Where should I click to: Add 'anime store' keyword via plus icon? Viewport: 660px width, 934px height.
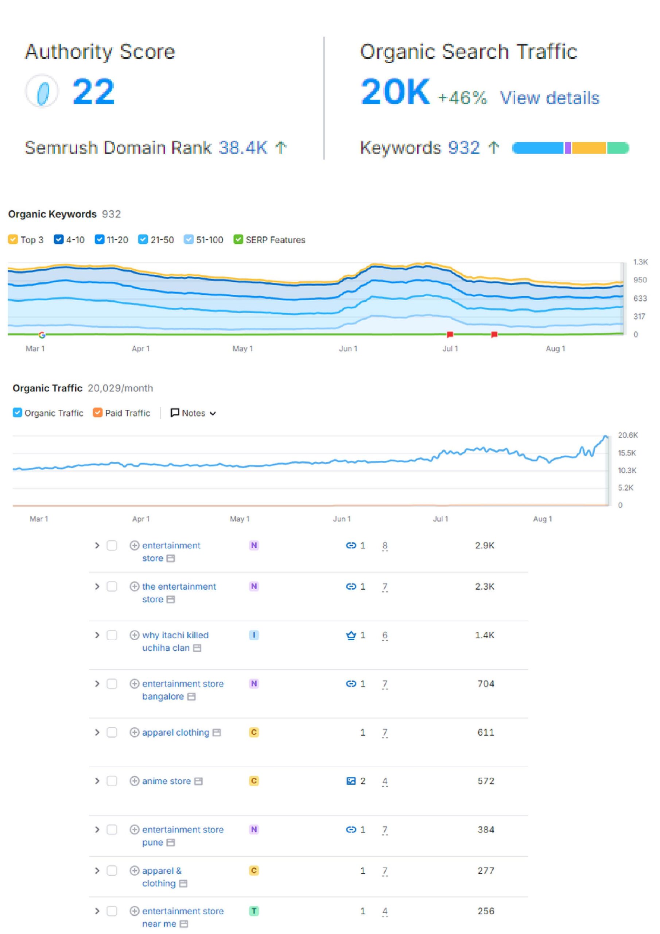tap(135, 781)
